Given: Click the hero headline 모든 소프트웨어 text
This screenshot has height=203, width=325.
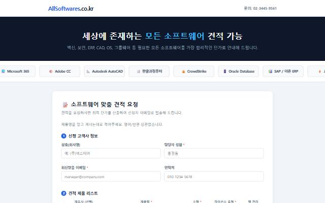Looking at the screenshot, I should pos(175,36).
